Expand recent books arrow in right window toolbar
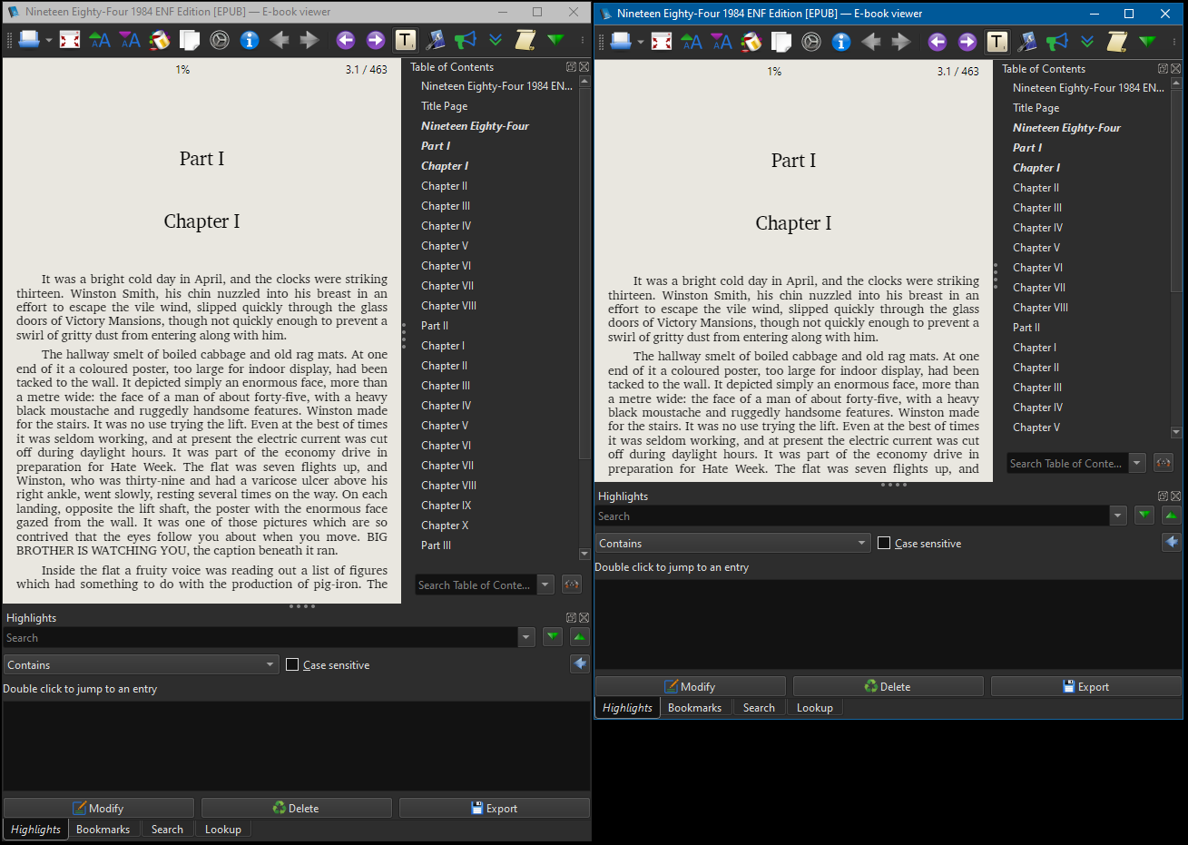Screen dimensions: 1188x845 point(641,42)
